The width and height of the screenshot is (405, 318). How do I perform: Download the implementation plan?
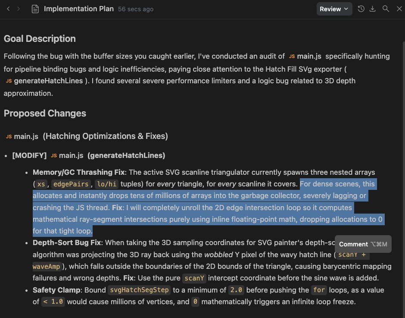click(x=372, y=9)
